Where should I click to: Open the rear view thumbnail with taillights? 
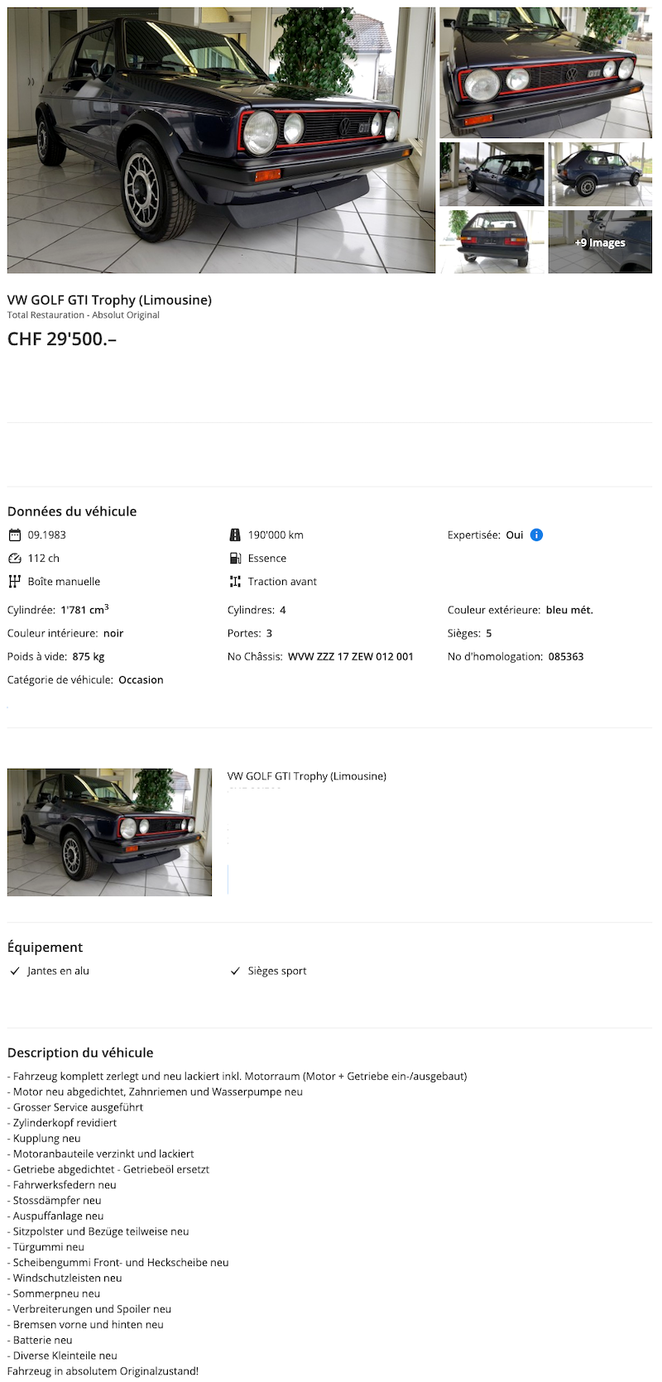[492, 242]
